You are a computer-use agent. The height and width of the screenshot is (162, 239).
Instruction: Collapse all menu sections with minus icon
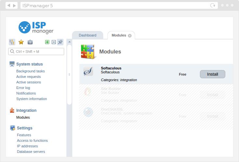pos(54,42)
